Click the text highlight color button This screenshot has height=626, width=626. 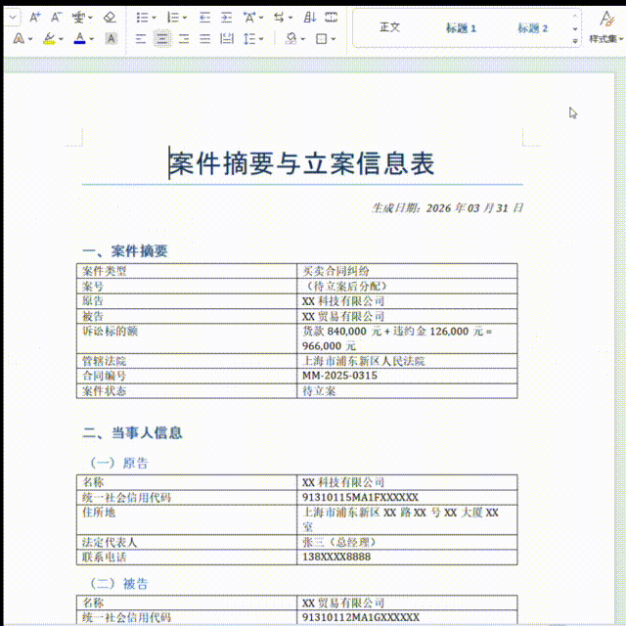click(x=49, y=39)
